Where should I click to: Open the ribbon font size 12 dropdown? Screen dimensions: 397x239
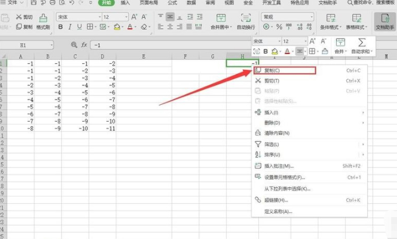click(x=126, y=17)
